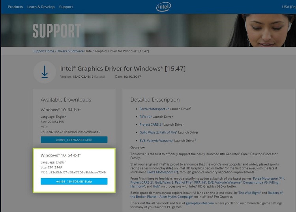The image size is (296, 212).
Task: Click the Intel Graphics Driver page title
Action: [x=123, y=69]
